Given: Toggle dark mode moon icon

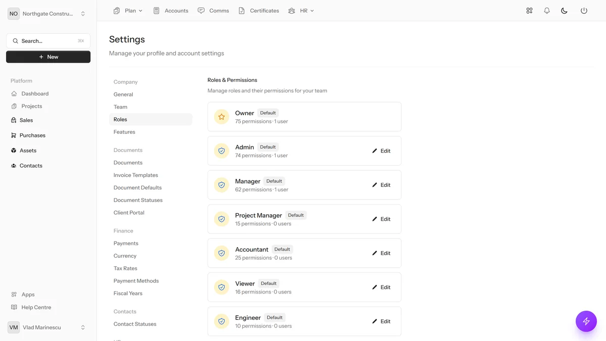Looking at the screenshot, I should pos(565,11).
